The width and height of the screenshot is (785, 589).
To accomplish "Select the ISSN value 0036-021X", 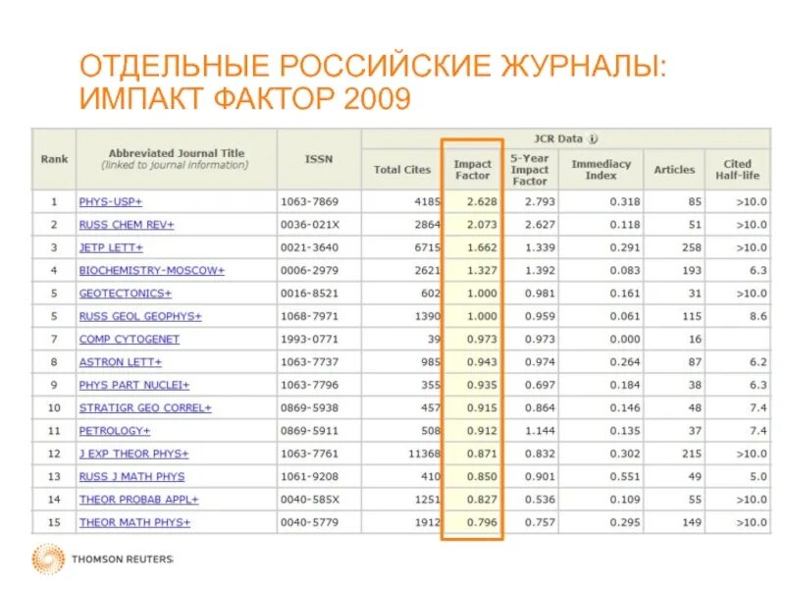I will point(309,225).
